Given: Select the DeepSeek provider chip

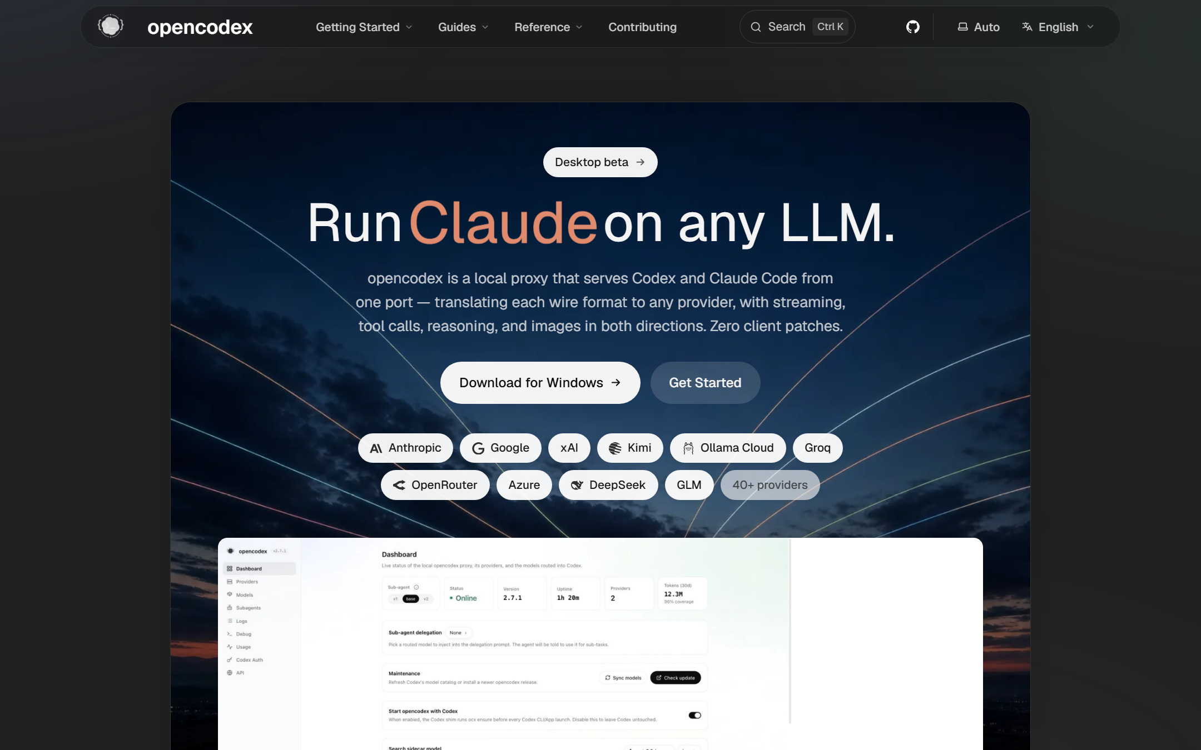Looking at the screenshot, I should (x=608, y=485).
